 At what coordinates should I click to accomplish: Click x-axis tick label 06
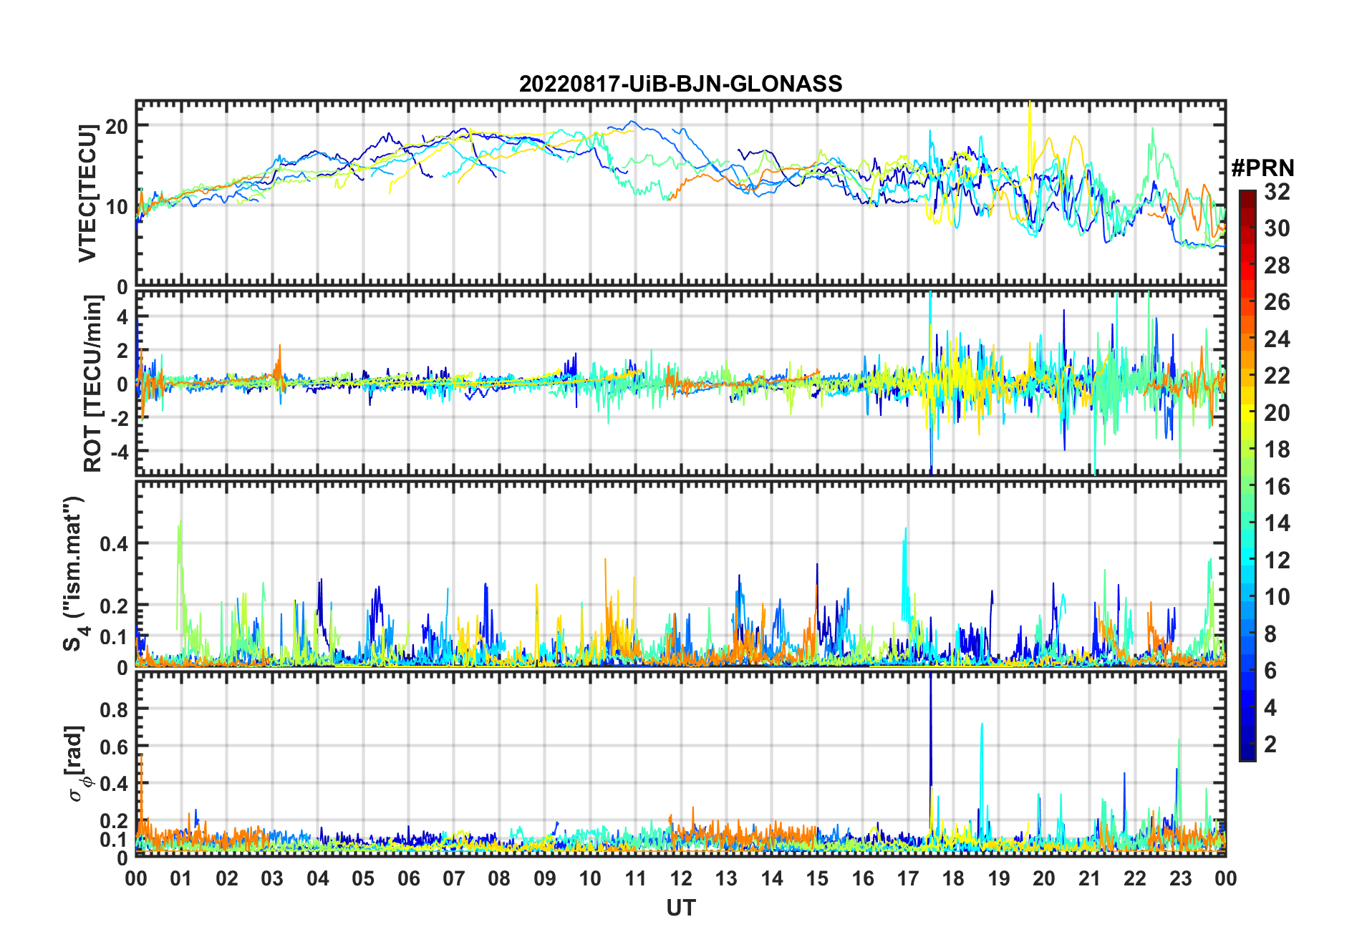click(x=408, y=878)
